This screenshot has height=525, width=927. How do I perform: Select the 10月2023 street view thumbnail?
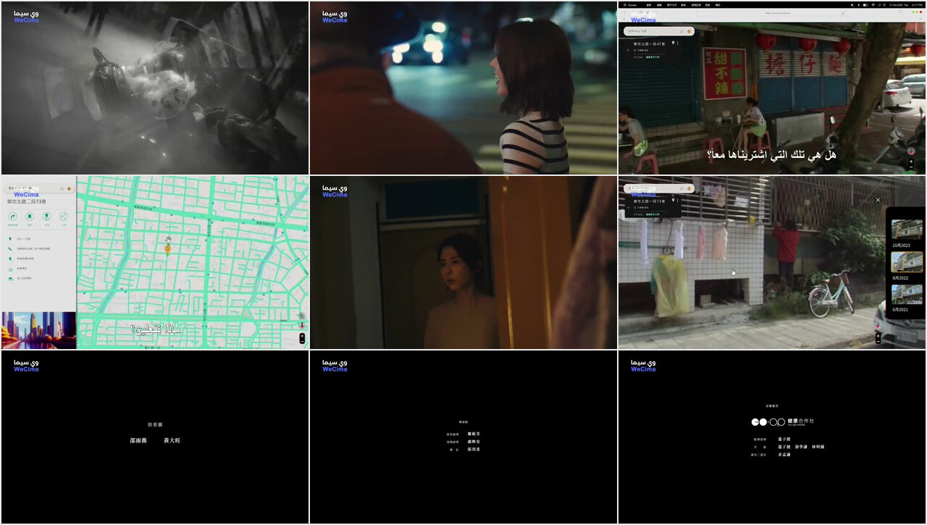coord(907,230)
